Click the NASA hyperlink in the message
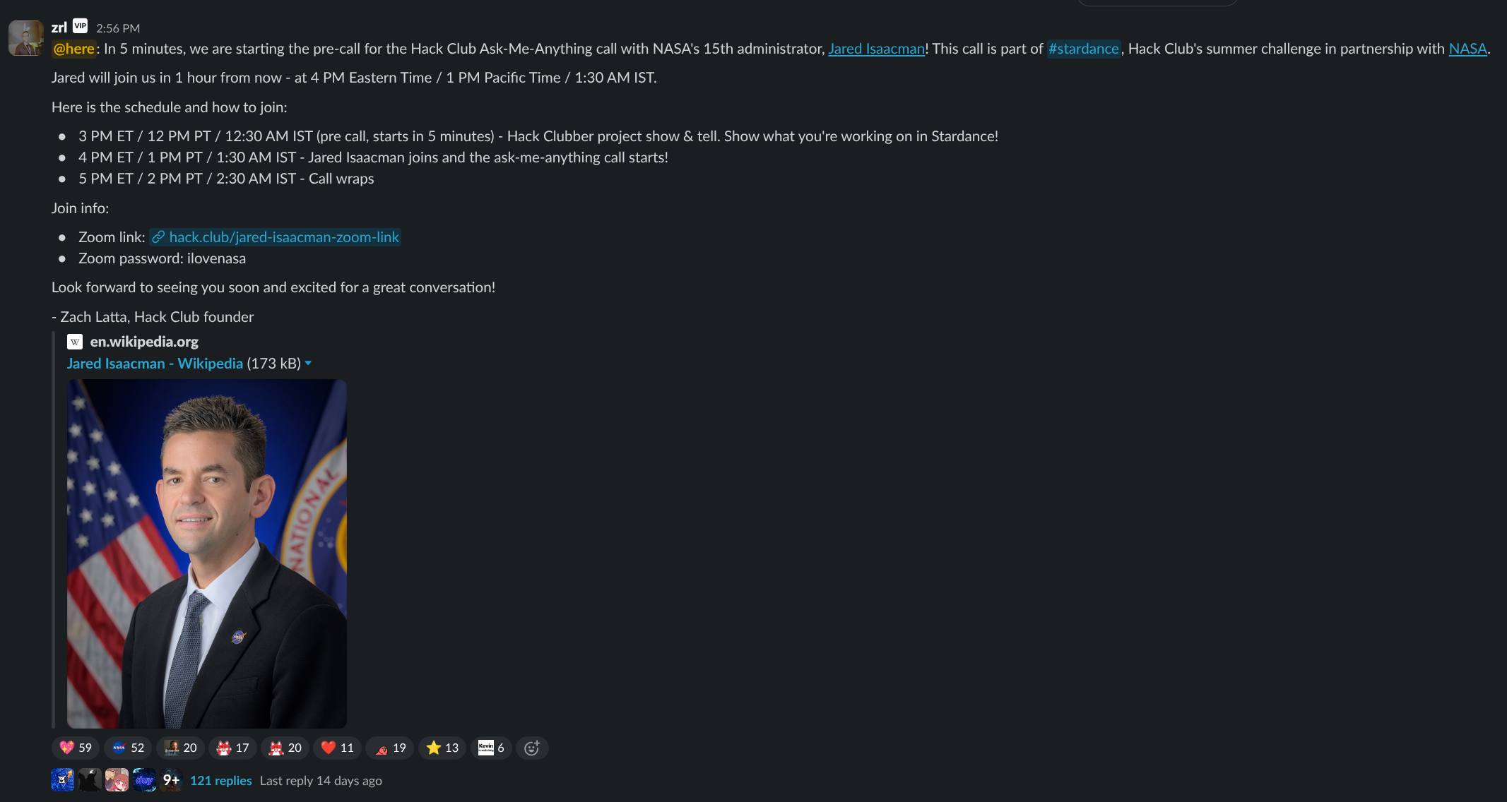Image resolution: width=1507 pixels, height=802 pixels. click(1467, 49)
